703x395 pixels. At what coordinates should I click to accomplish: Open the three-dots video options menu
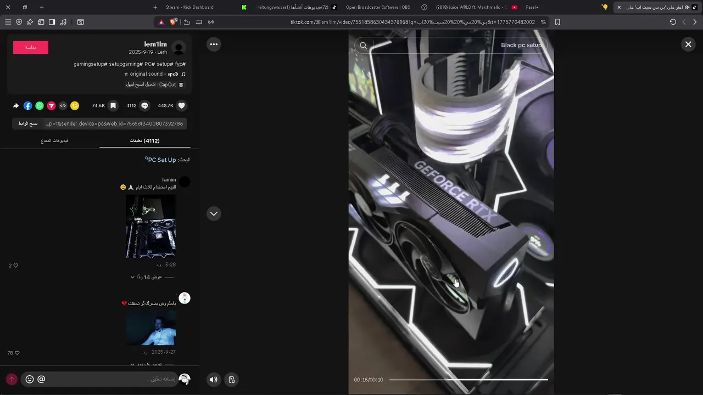coord(214,44)
